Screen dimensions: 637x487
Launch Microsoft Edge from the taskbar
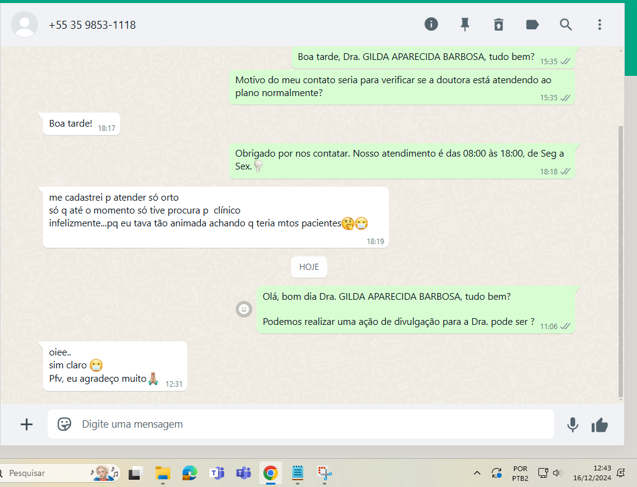190,473
